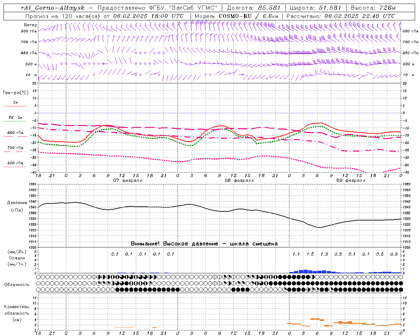Click the Тем-ра(°C) temperature label

click(15, 93)
